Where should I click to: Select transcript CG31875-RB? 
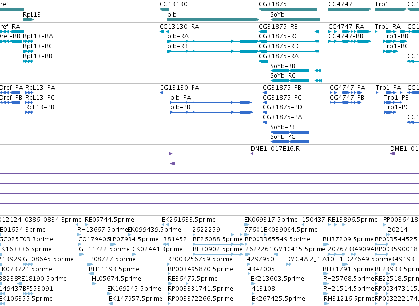tap(279, 27)
